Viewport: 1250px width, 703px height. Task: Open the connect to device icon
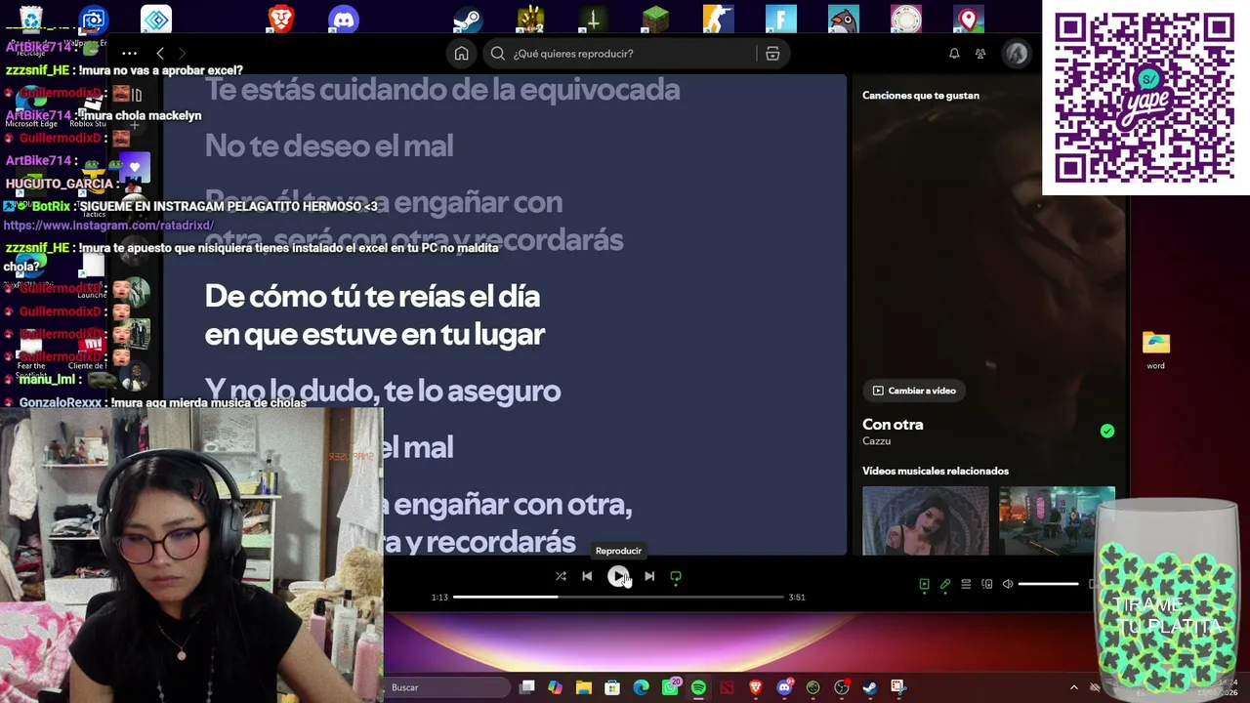[987, 584]
